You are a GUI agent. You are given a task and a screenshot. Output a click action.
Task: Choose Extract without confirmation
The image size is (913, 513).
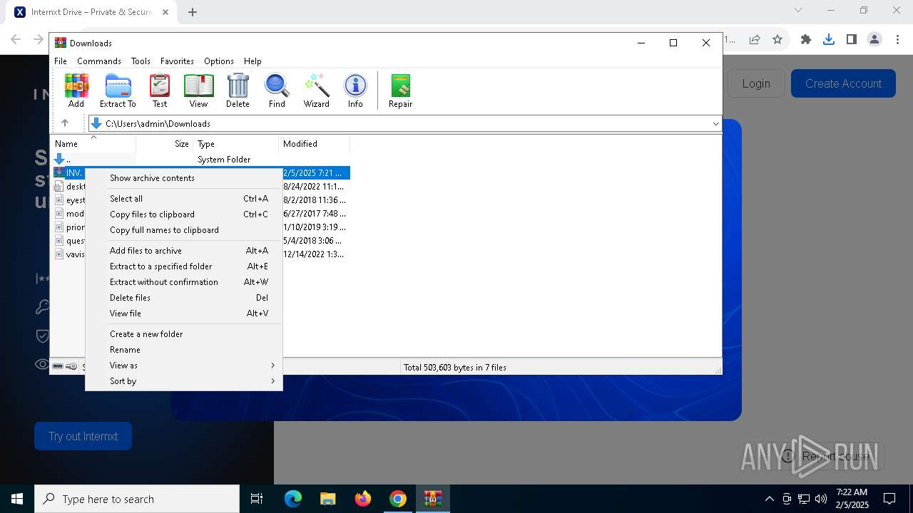coord(183,282)
